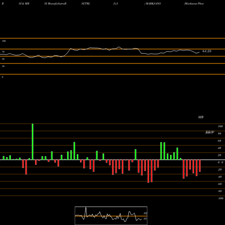Click the '(Marksans Phar' header text

click(x=194, y=4)
